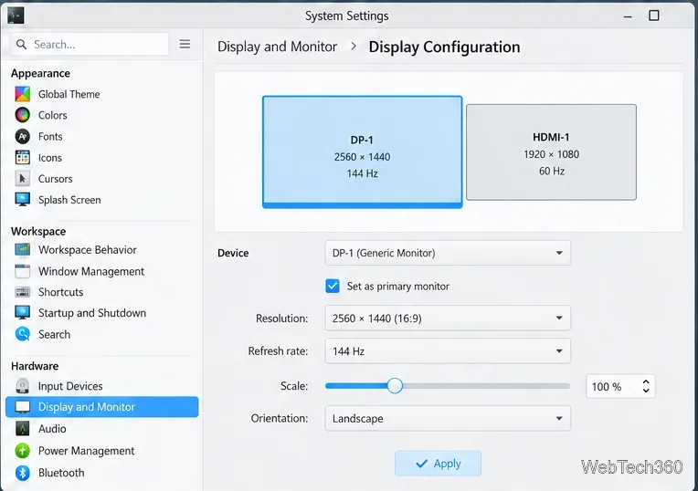The height and width of the screenshot is (491, 698).
Task: Decrease scale with spinbox down arrow
Action: [646, 391]
